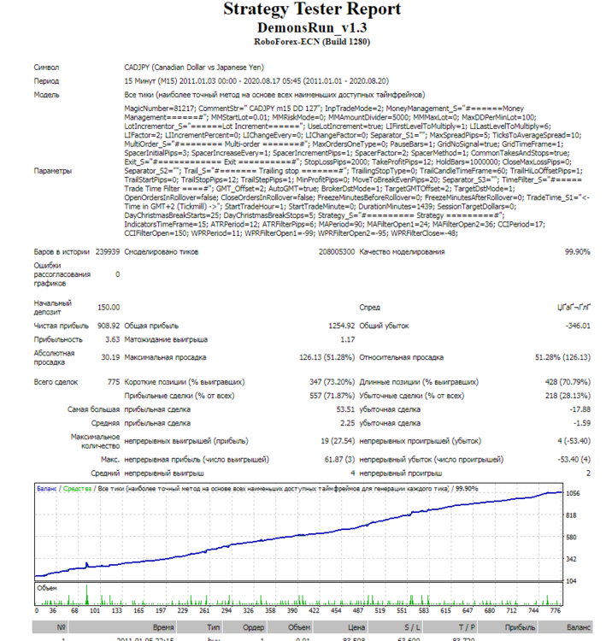
Task: Select 'Относительная просадка' label
Action: pyautogui.click(x=401, y=358)
